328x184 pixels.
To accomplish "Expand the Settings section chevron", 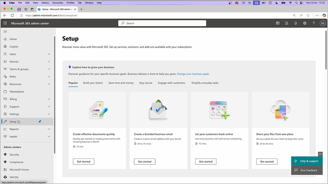I will coord(49,114).
